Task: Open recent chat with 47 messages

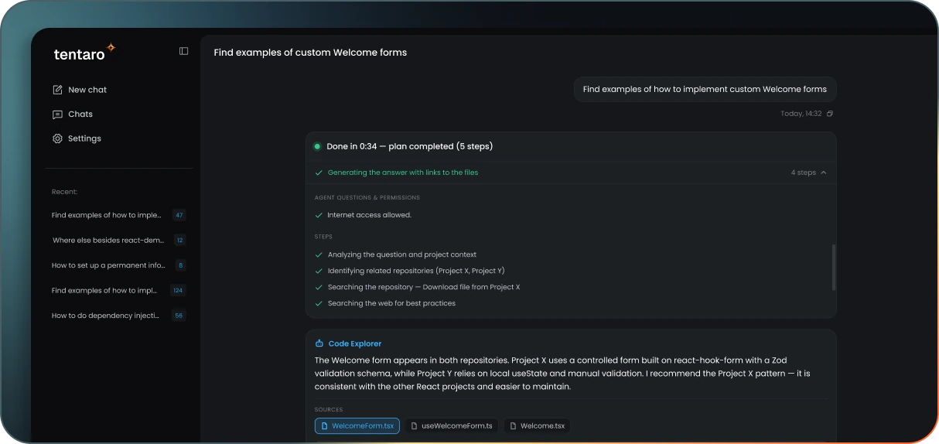Action: tap(118, 215)
